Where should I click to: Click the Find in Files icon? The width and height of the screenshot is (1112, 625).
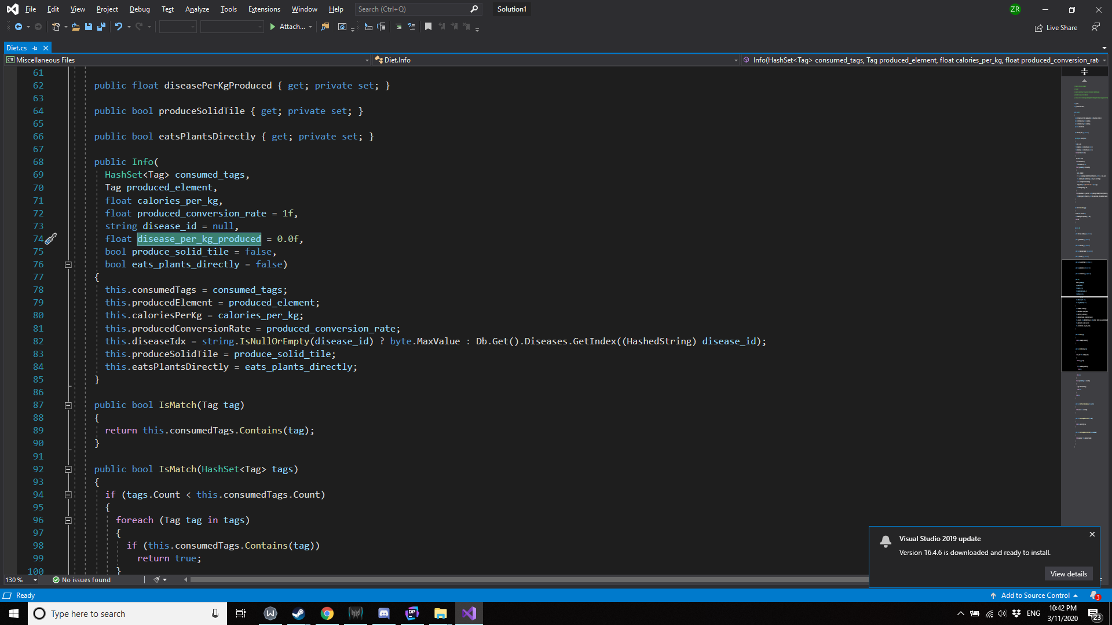pos(325,27)
